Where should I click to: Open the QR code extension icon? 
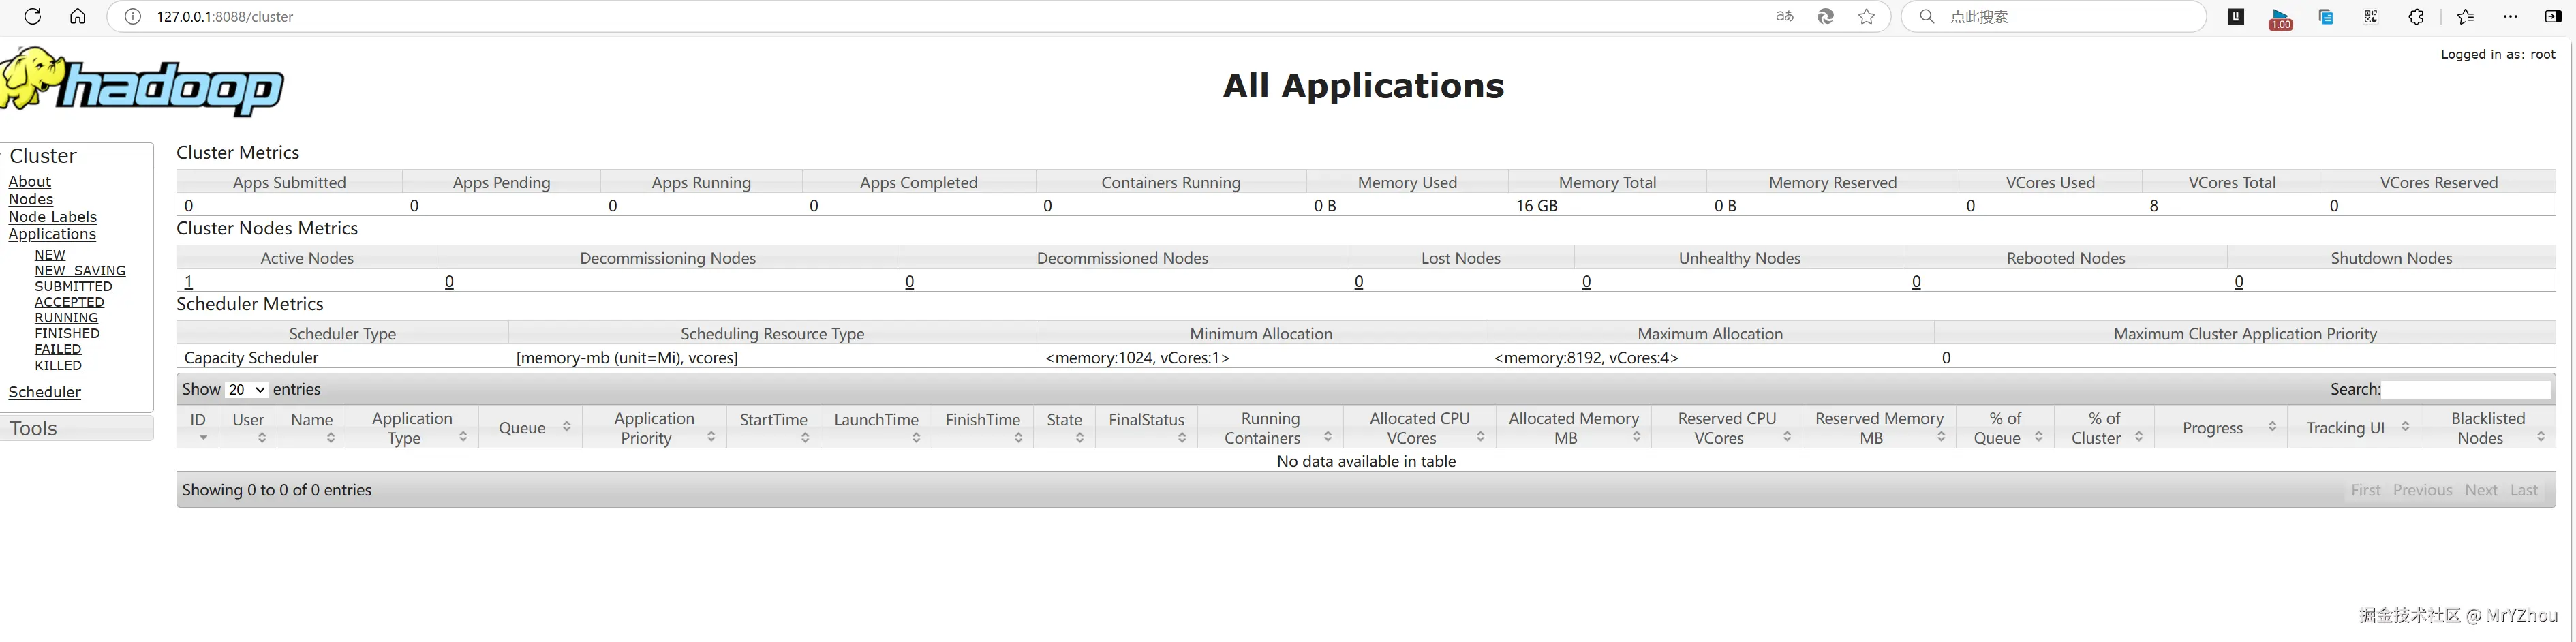click(x=2371, y=17)
